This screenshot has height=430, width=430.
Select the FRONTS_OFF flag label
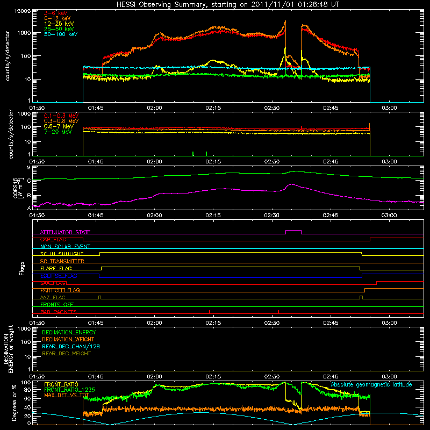point(57,305)
